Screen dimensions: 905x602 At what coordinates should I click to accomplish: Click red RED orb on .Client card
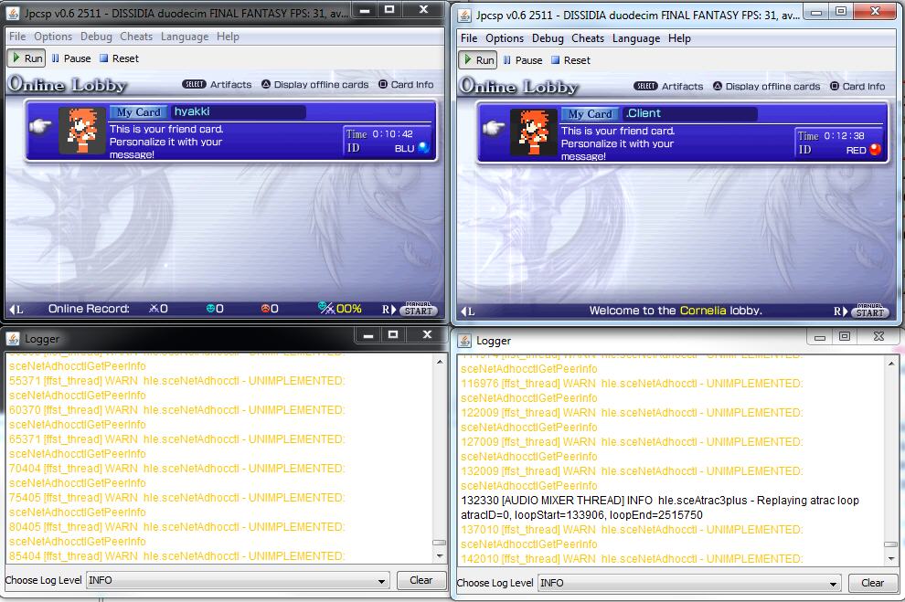[875, 149]
